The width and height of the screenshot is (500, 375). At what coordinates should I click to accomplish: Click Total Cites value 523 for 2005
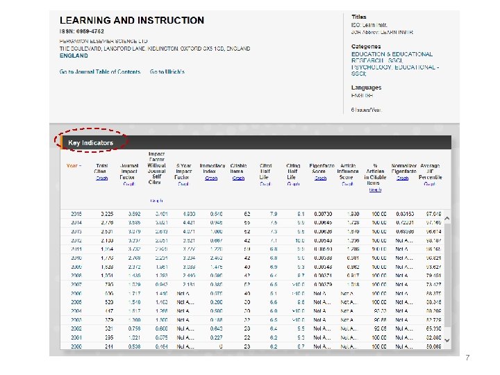[x=109, y=302]
